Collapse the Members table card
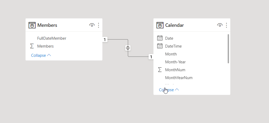Screen dimensions: 269x123 point(41,55)
